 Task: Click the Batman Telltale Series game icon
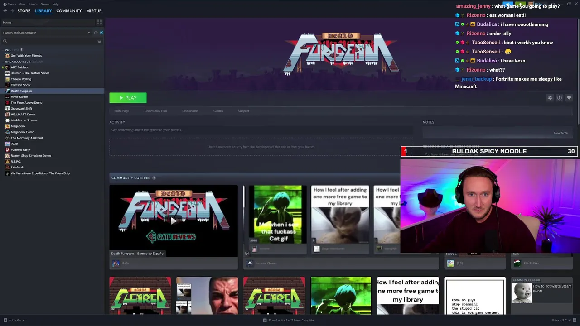(x=7, y=73)
